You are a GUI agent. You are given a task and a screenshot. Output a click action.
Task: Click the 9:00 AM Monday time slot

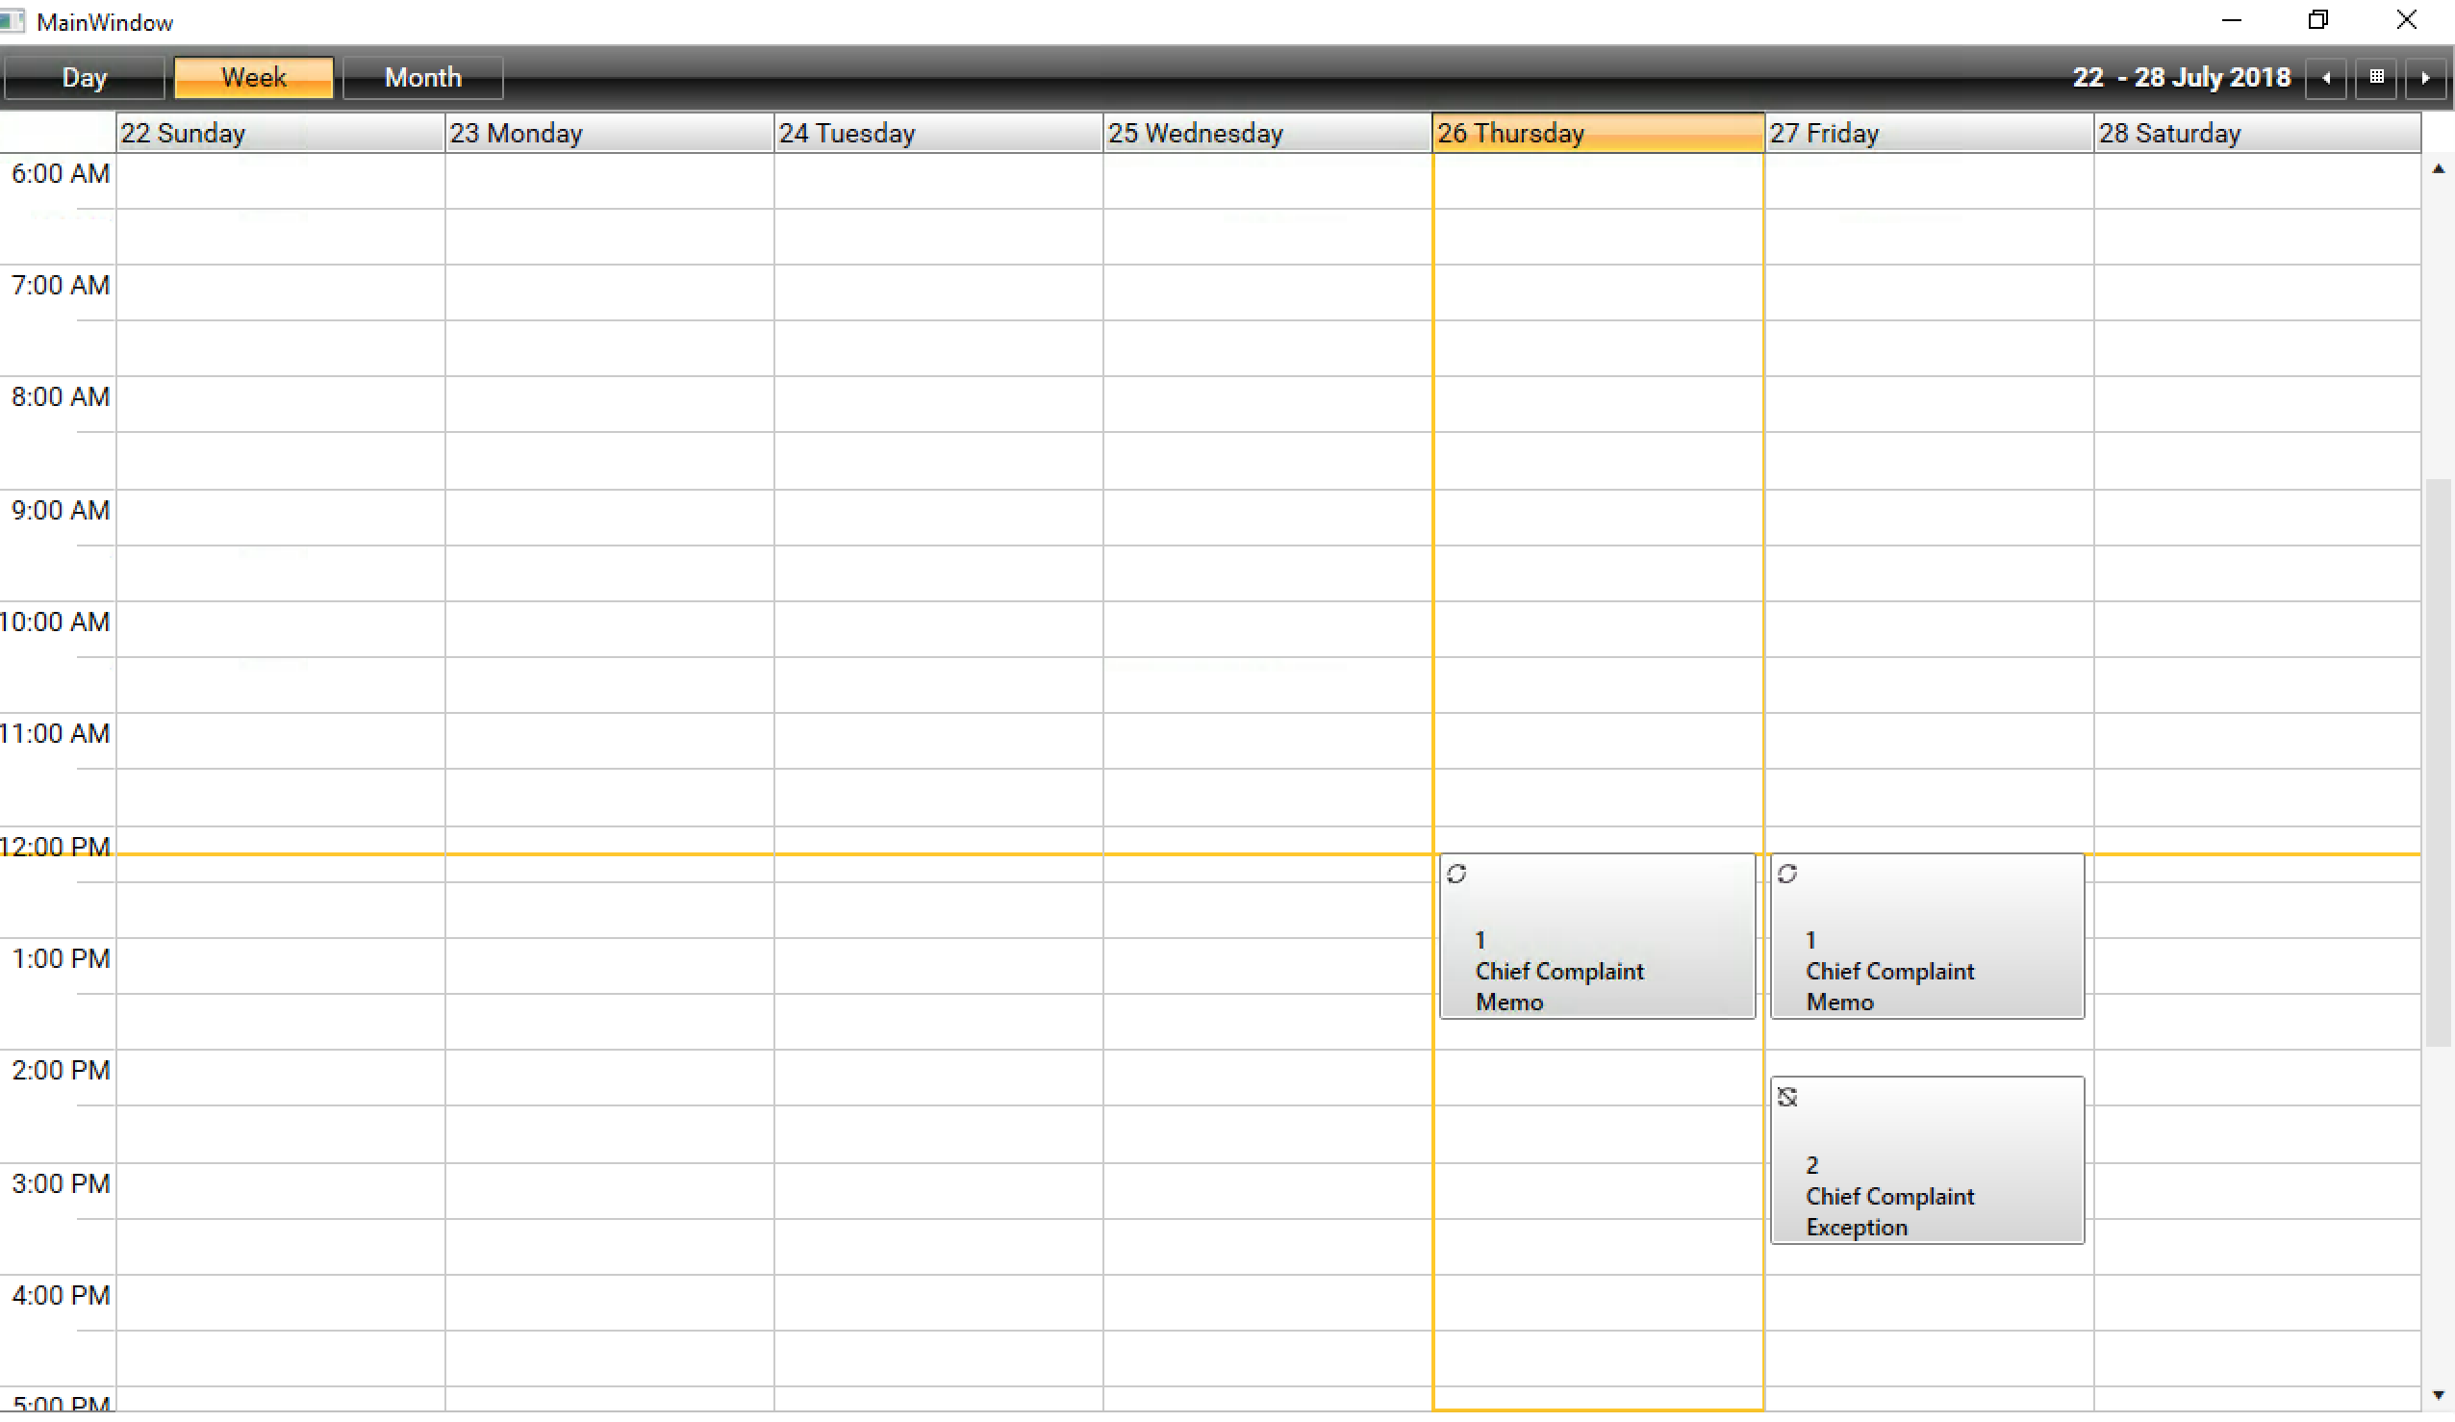[609, 518]
